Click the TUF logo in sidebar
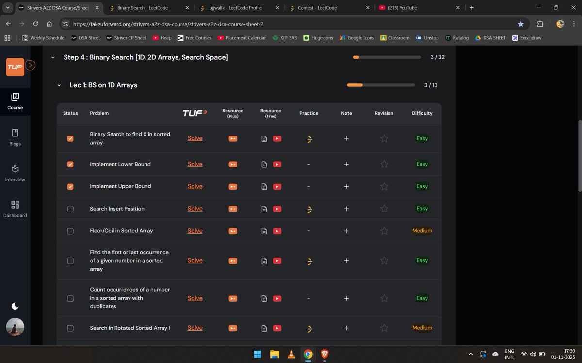This screenshot has width=582, height=363. (x=15, y=67)
